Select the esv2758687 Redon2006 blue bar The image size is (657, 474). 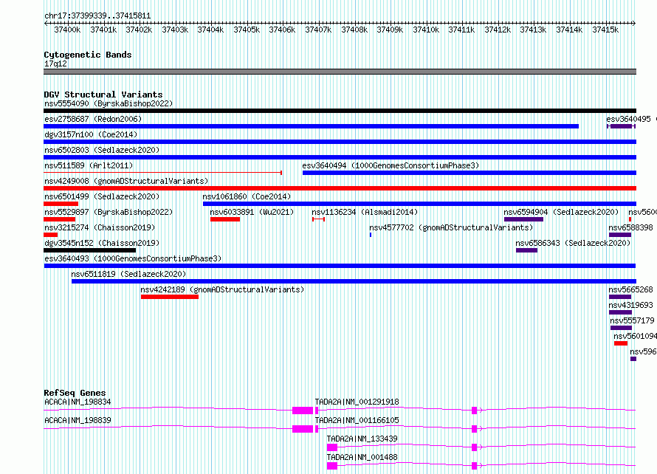click(x=310, y=126)
